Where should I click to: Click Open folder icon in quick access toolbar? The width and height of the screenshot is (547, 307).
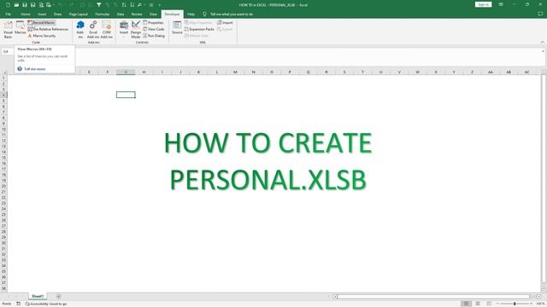(16, 5)
